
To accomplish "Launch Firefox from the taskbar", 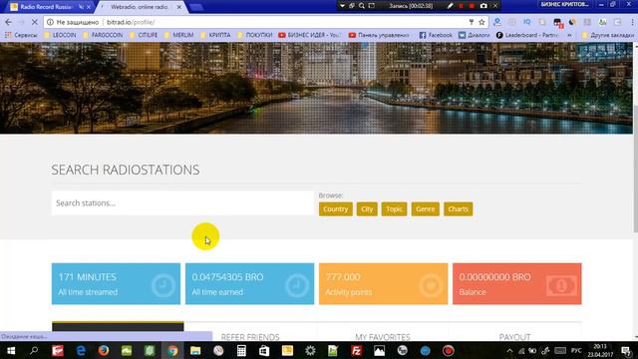I will click(104, 350).
